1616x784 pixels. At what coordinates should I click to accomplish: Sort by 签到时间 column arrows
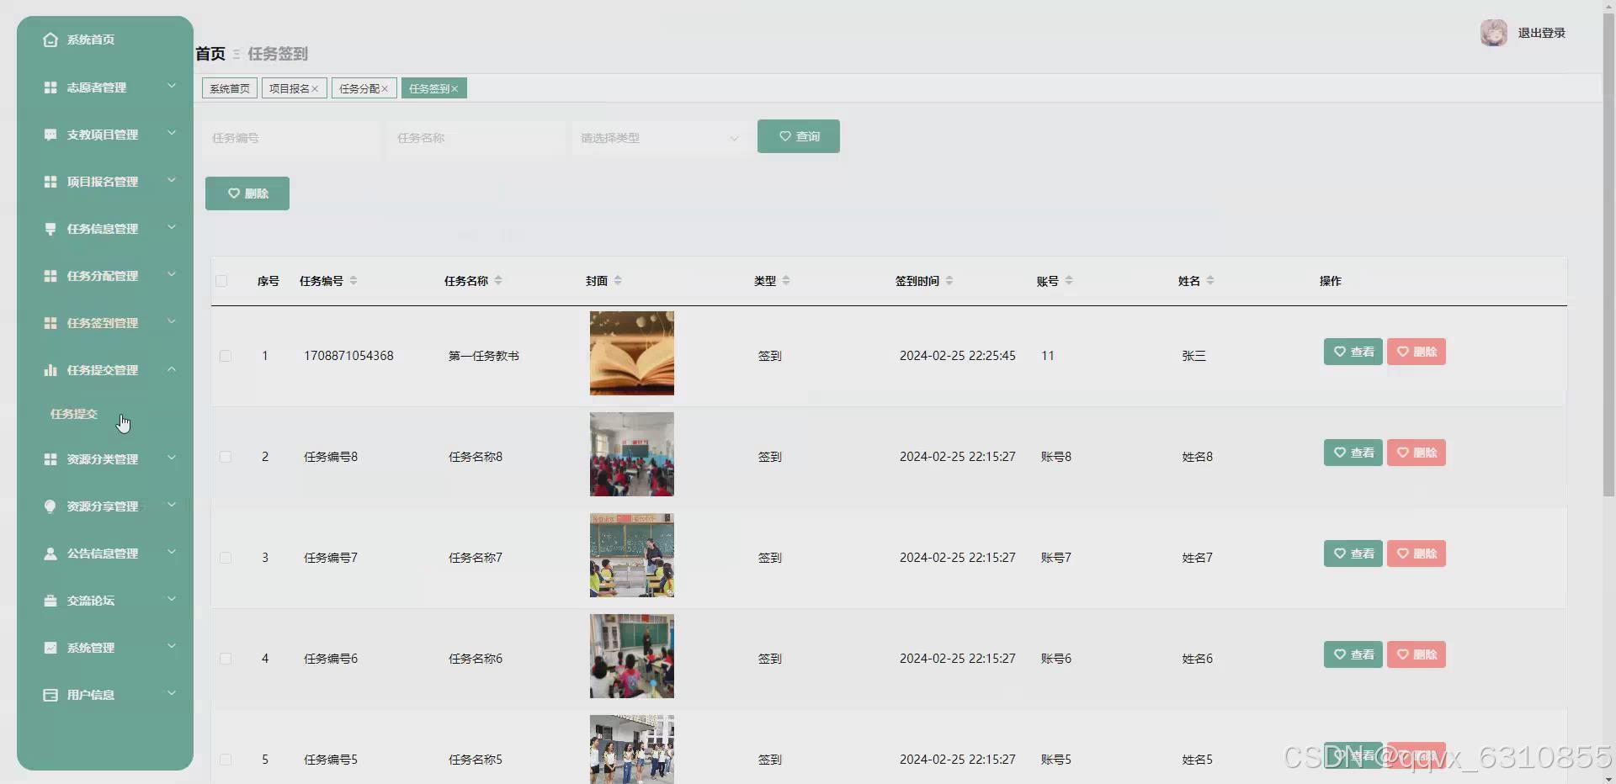tap(949, 281)
